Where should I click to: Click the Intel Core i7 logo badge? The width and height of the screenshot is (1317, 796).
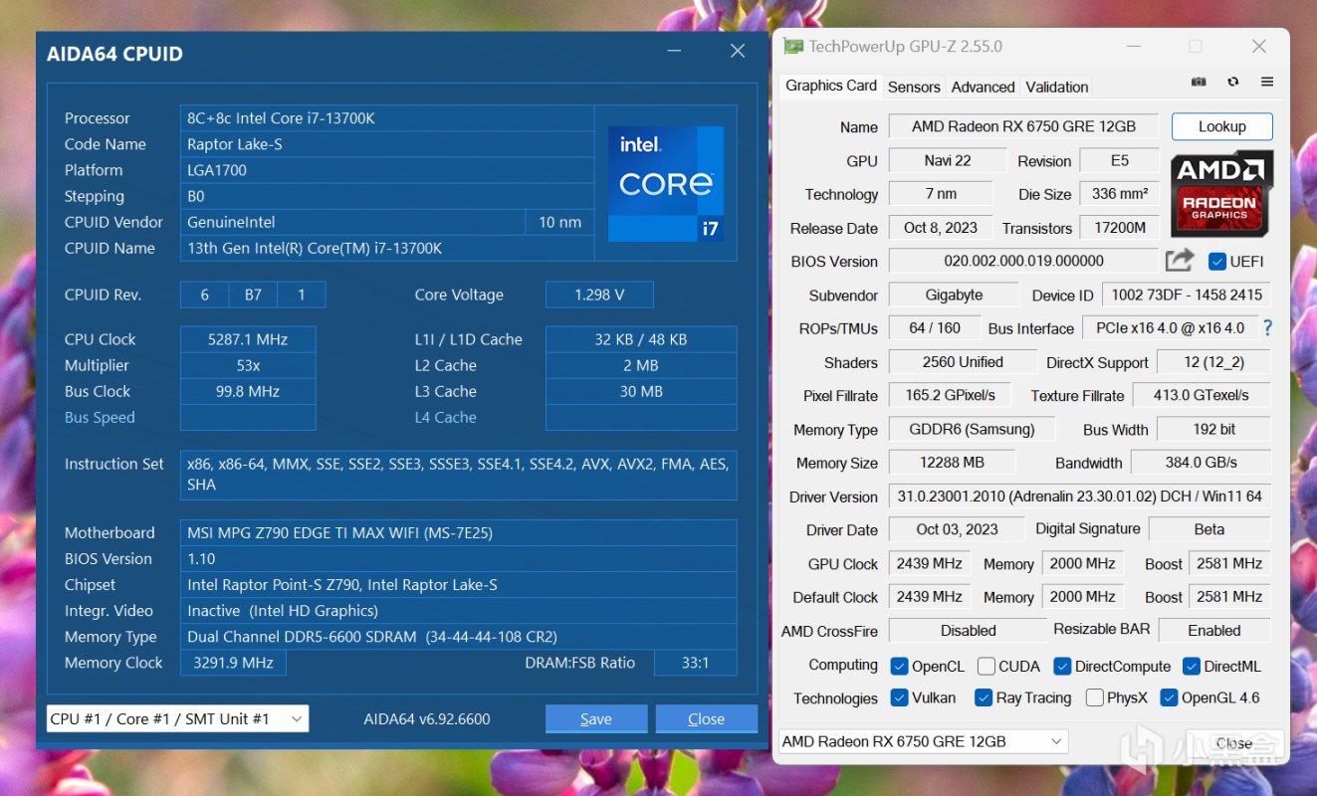pyautogui.click(x=666, y=183)
